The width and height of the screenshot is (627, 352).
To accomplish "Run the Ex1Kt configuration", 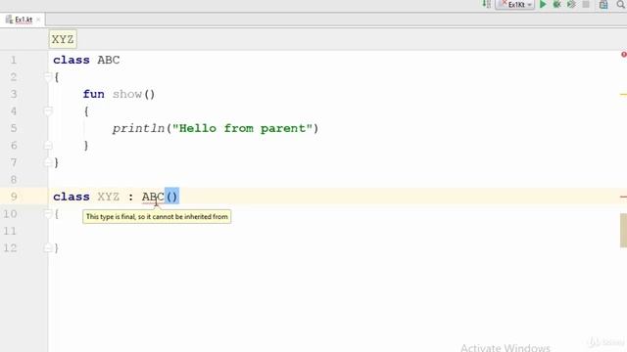I will point(543,4).
